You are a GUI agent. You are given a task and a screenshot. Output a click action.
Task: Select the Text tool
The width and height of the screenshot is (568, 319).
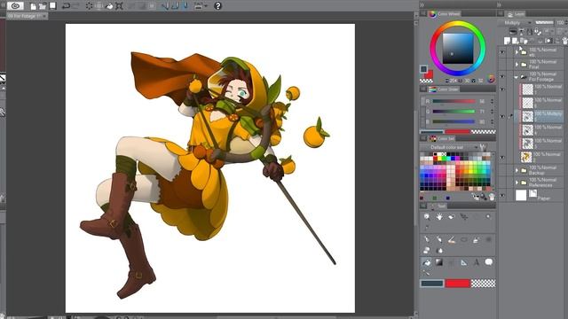(x=477, y=262)
